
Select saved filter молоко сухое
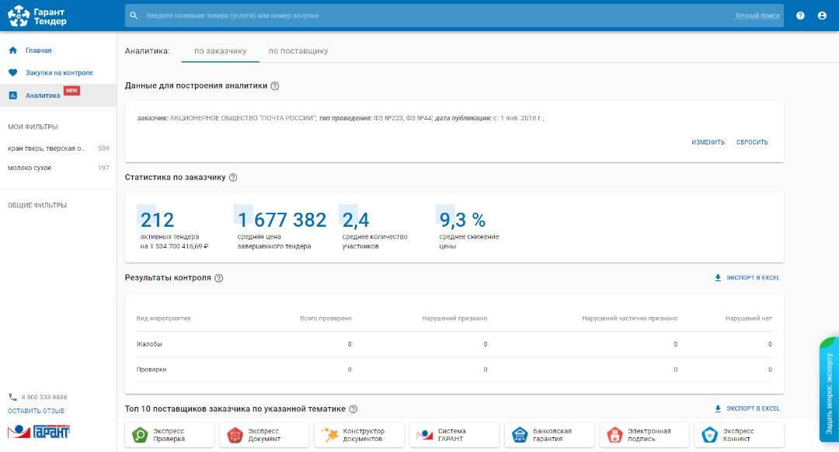coord(30,168)
